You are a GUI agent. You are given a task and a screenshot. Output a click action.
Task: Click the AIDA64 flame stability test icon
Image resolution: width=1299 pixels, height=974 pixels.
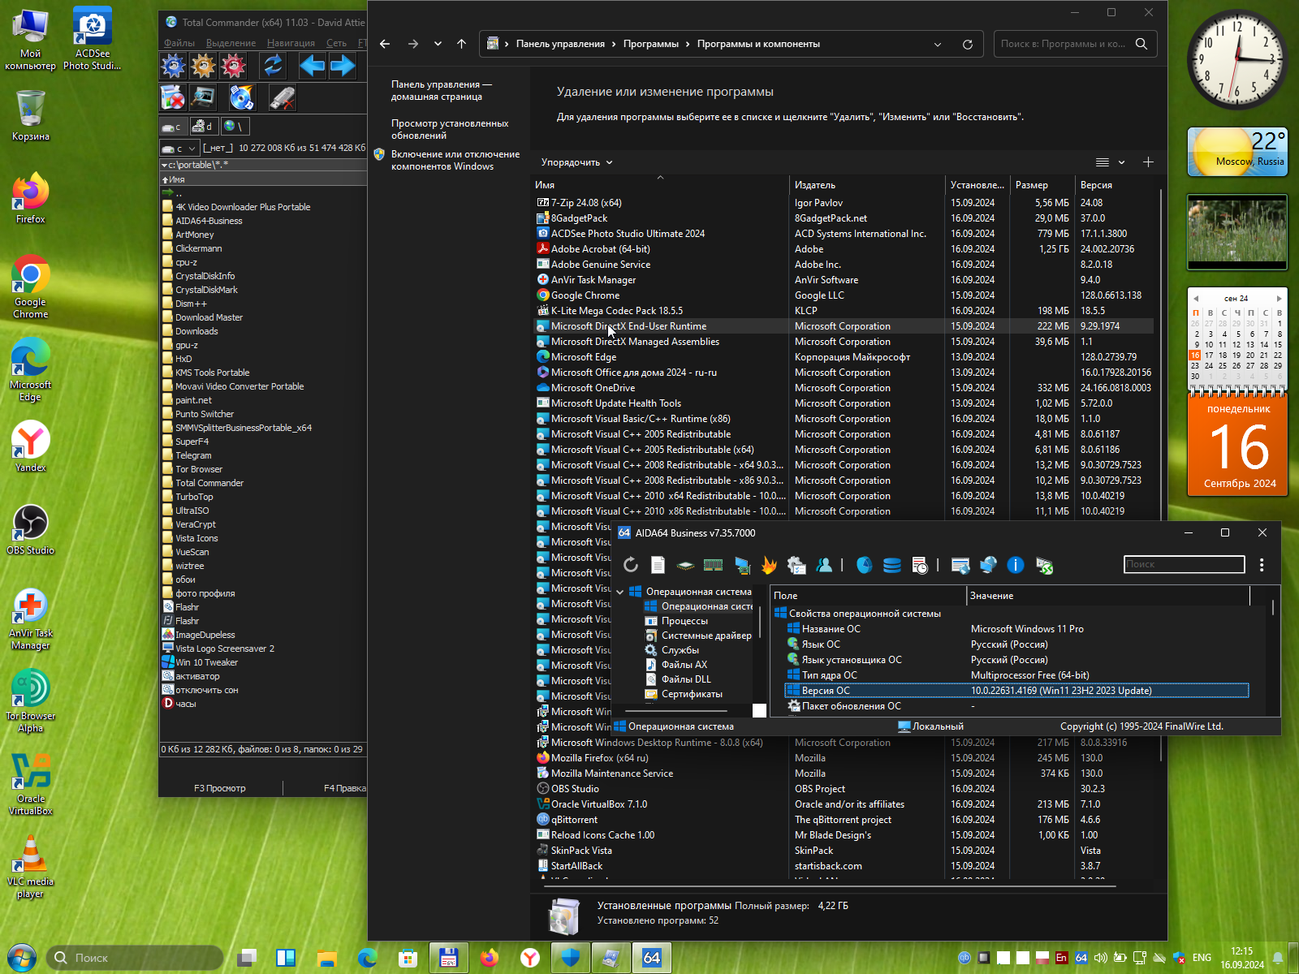(x=769, y=565)
